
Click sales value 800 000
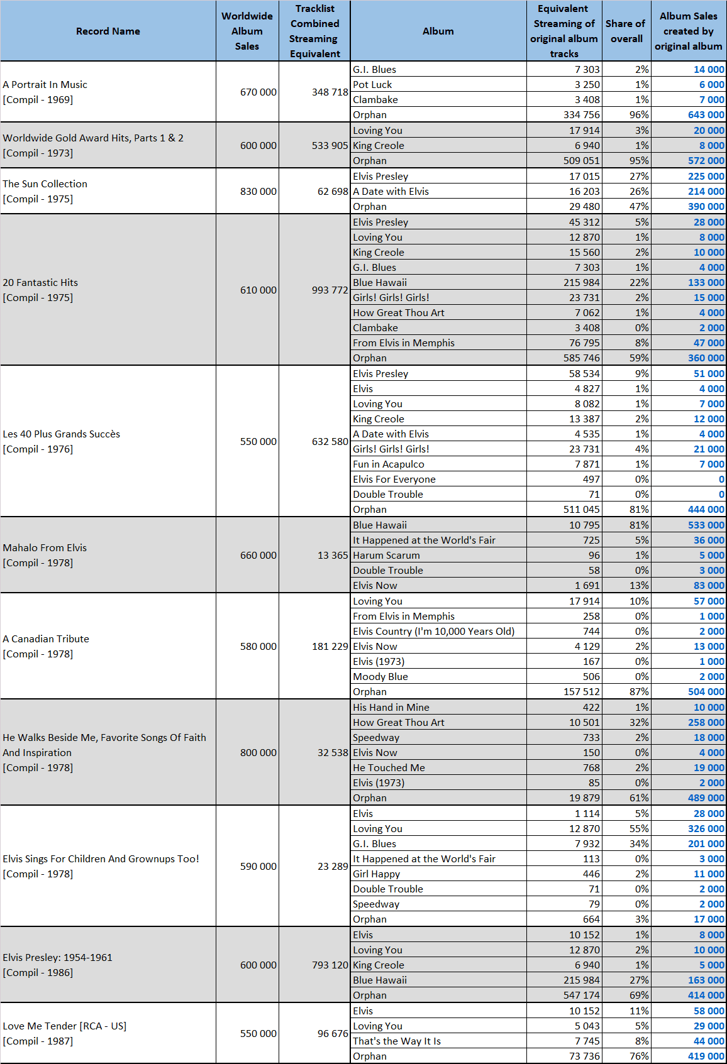click(247, 752)
